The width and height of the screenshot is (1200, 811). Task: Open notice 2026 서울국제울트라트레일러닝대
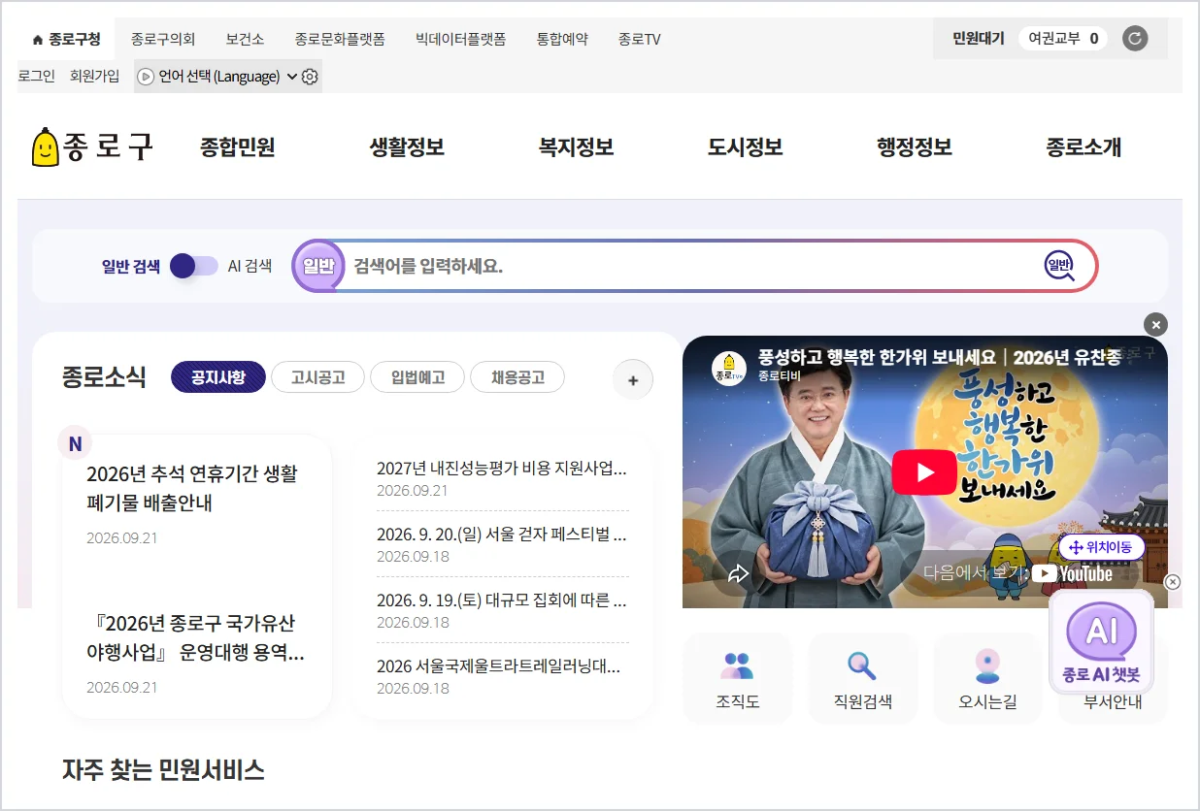pos(499,666)
